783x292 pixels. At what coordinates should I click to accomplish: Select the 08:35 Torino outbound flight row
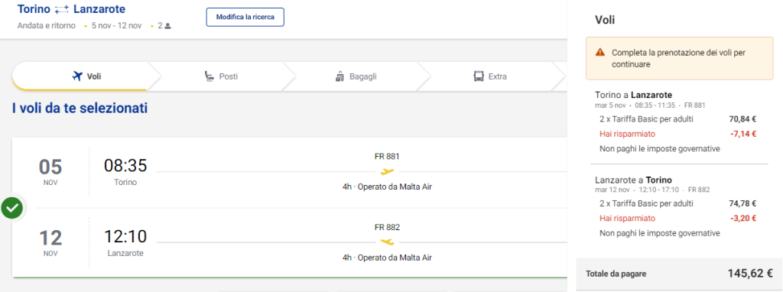(290, 172)
